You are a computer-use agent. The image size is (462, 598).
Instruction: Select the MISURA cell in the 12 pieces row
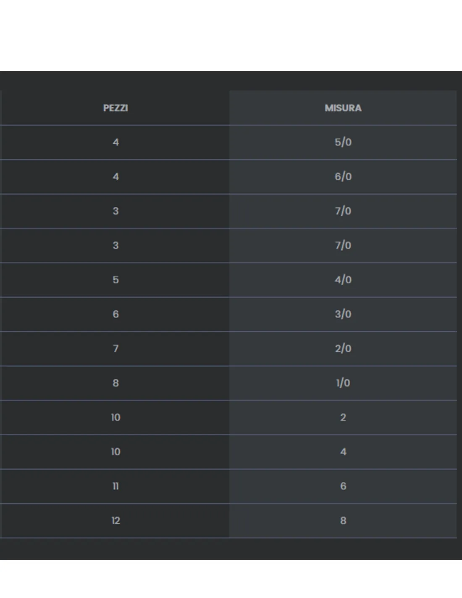click(x=343, y=521)
